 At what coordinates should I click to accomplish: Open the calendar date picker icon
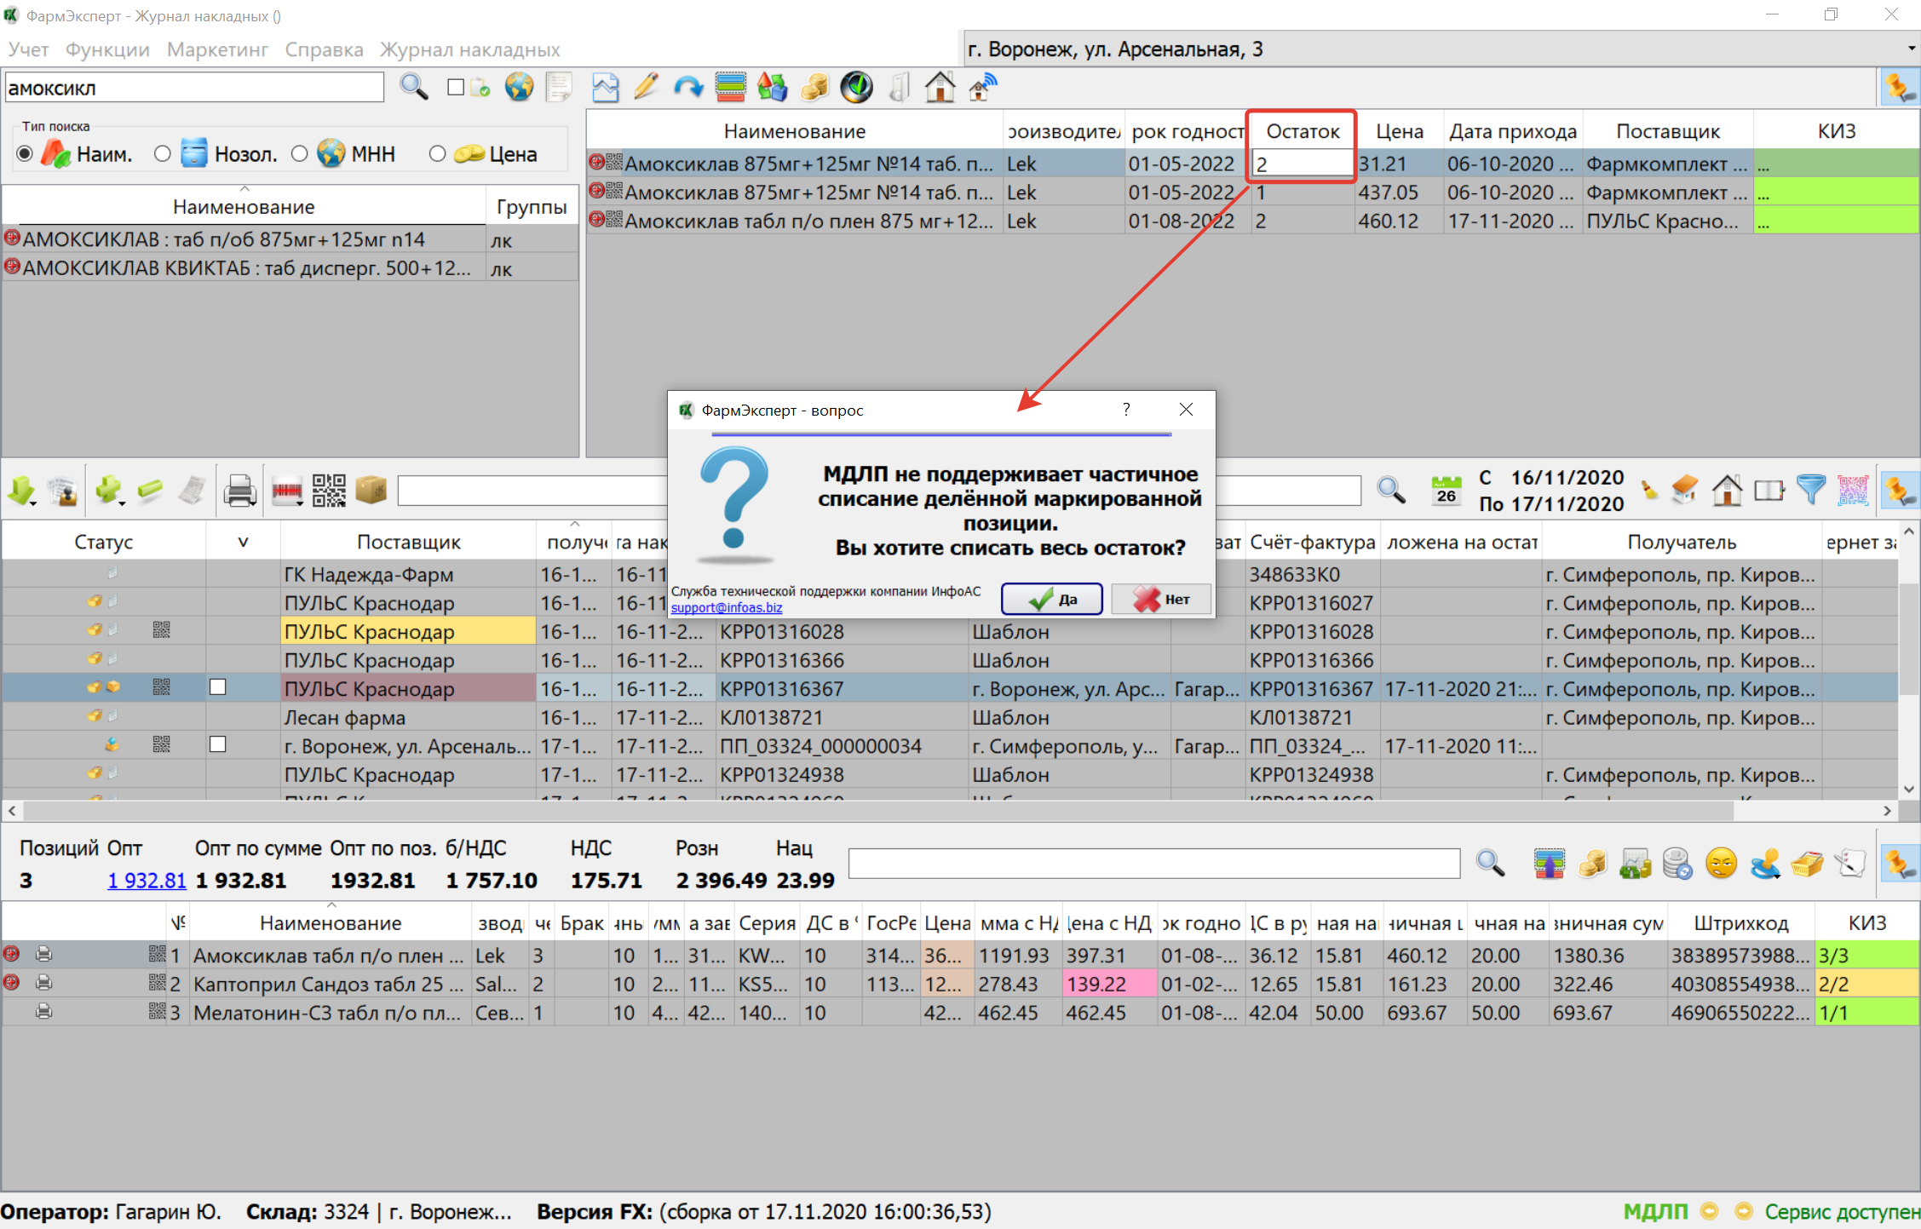(1446, 491)
